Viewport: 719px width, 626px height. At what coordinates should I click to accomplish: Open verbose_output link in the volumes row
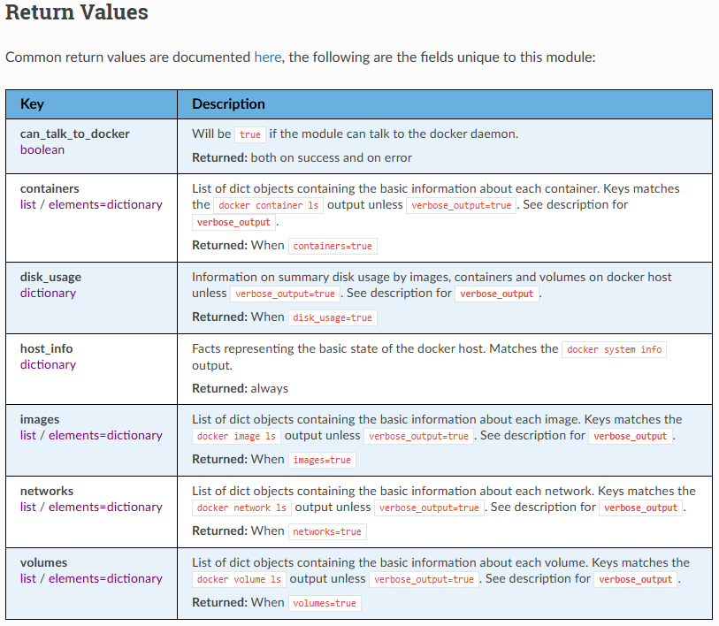(635, 579)
